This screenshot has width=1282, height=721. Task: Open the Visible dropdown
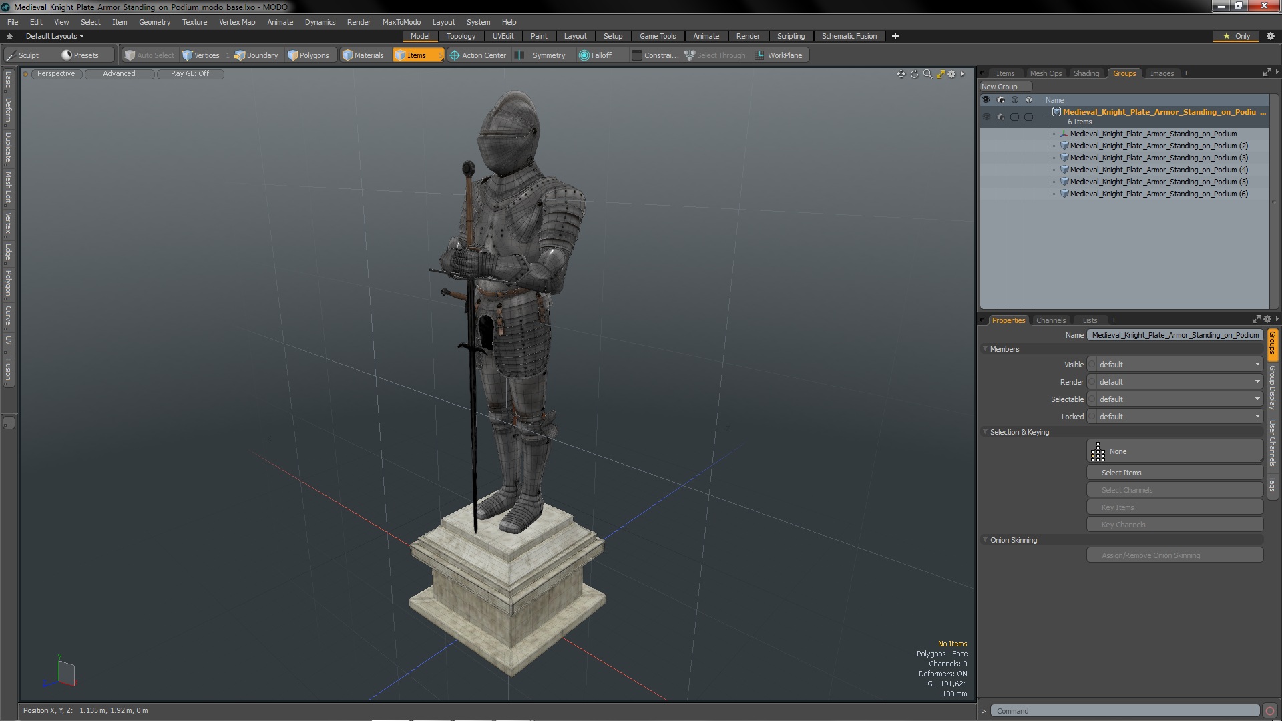coord(1175,365)
